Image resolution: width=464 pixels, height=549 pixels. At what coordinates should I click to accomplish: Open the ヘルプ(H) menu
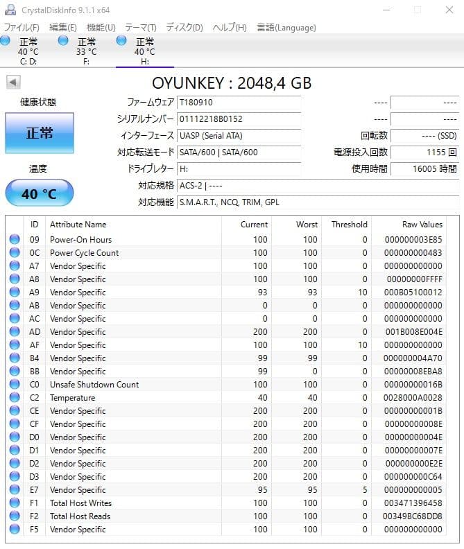[230, 27]
